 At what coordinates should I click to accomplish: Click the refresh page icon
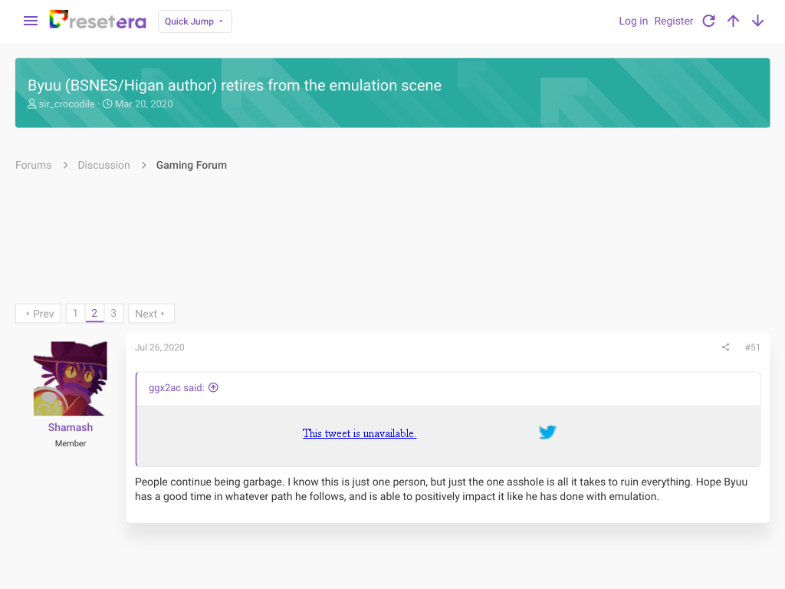coord(708,21)
